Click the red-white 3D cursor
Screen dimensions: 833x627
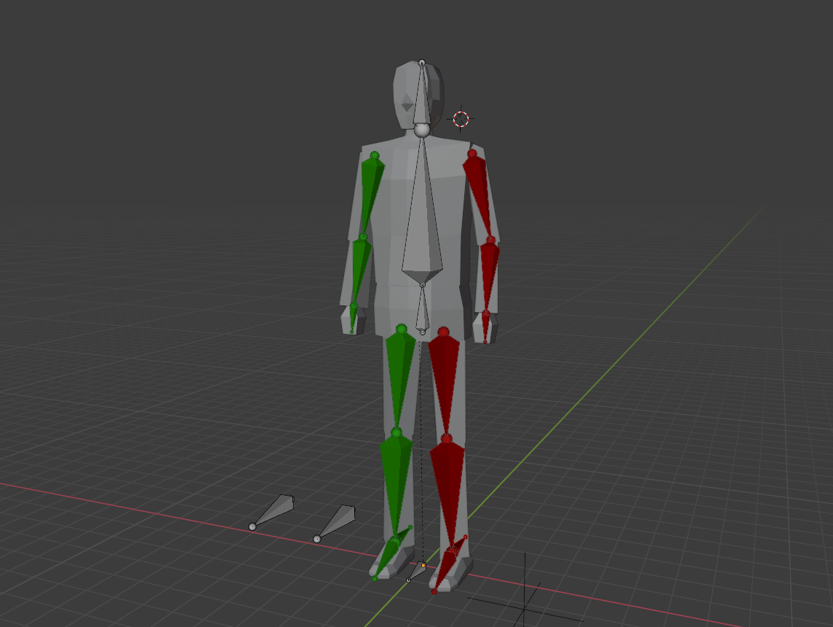461,119
